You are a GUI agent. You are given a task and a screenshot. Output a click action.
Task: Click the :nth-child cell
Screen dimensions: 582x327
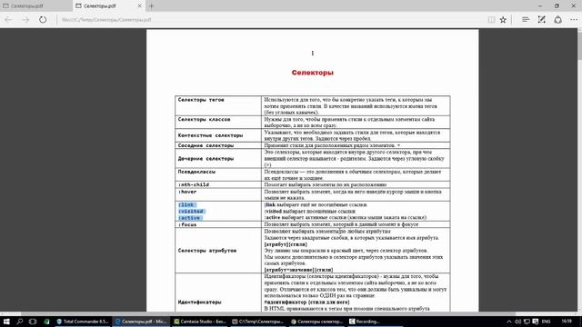click(x=218, y=184)
